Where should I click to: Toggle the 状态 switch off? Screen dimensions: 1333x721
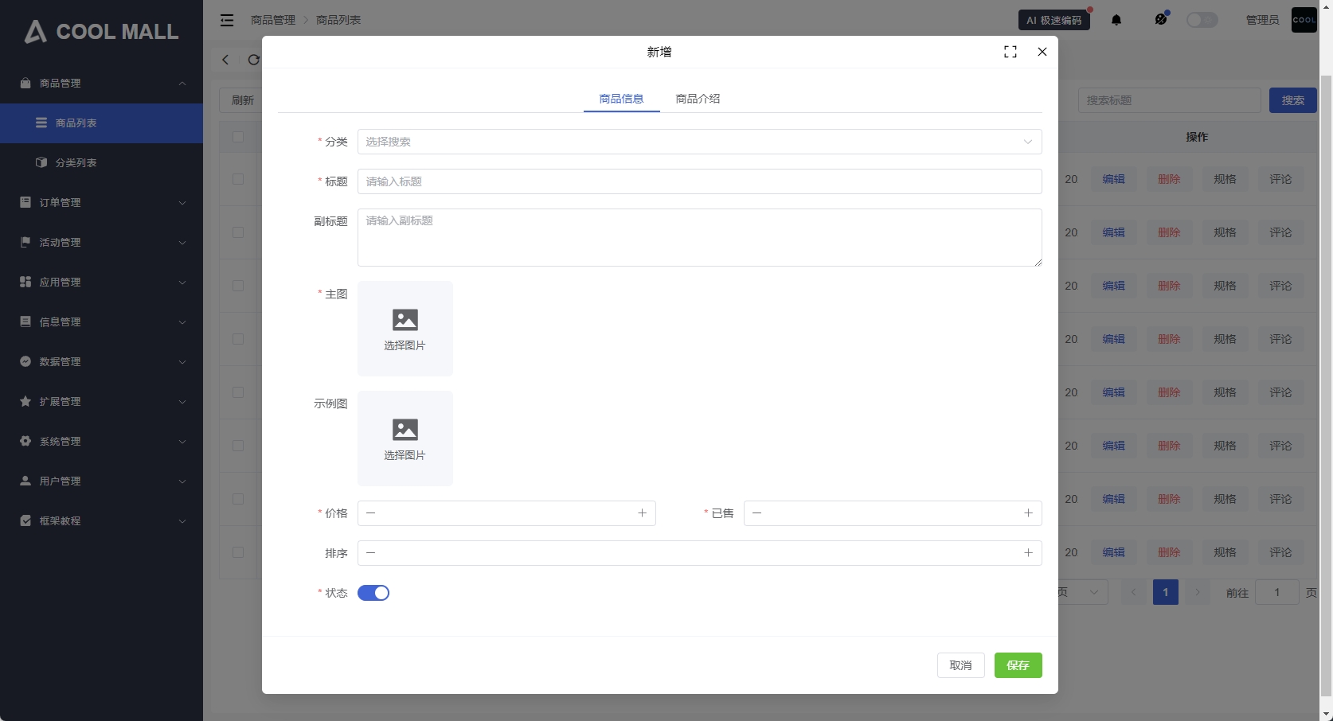tap(373, 593)
